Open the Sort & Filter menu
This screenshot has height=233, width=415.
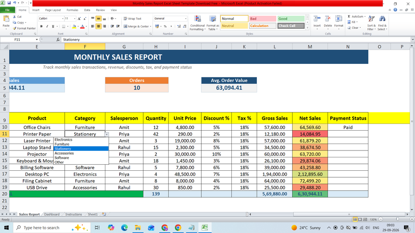click(371, 23)
